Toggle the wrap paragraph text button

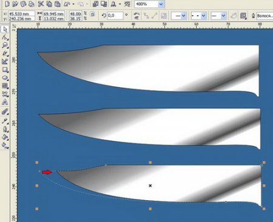(243, 16)
